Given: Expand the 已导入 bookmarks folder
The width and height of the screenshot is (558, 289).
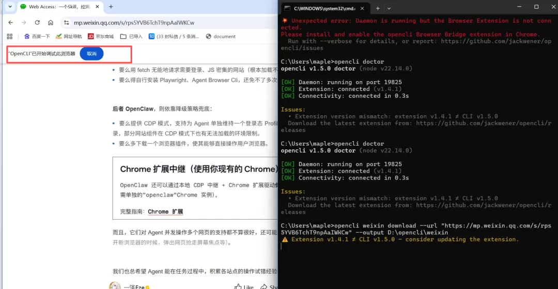Looking at the screenshot, I should coord(131,36).
